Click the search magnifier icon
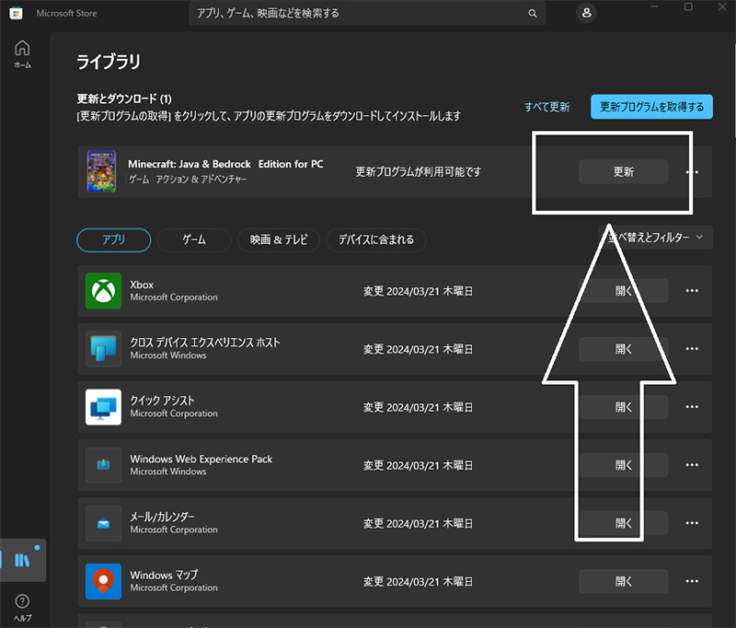The height and width of the screenshot is (628, 736). pyautogui.click(x=532, y=14)
